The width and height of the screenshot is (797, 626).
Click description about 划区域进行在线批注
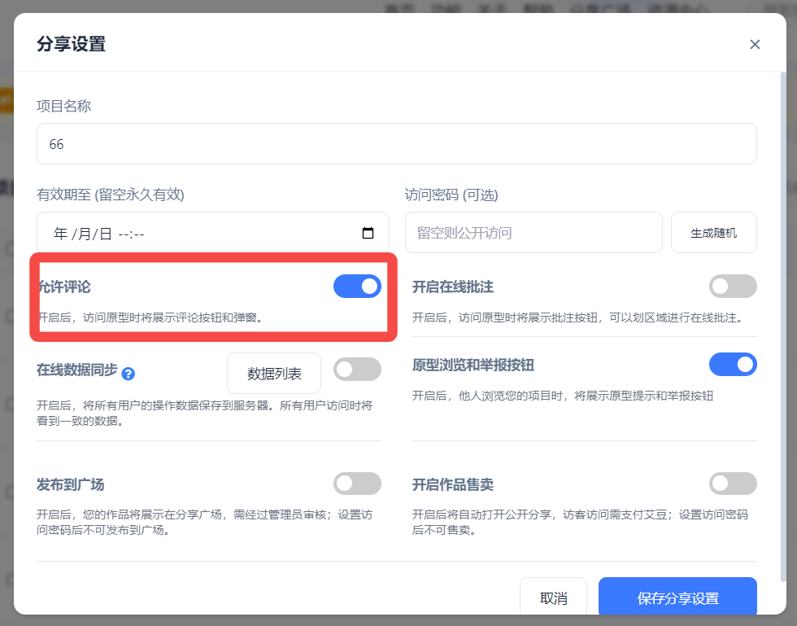(578, 317)
